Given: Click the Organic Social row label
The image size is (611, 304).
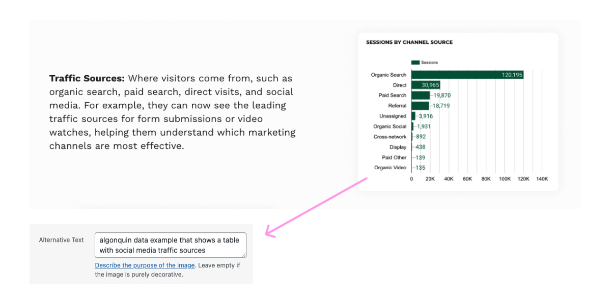Looking at the screenshot, I should coord(390,127).
